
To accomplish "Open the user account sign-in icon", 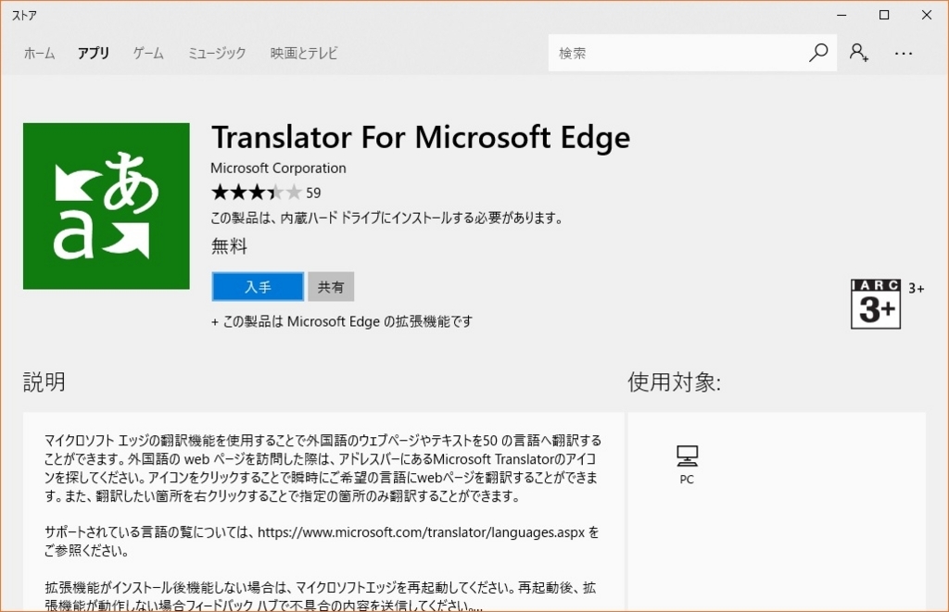I will 860,53.
